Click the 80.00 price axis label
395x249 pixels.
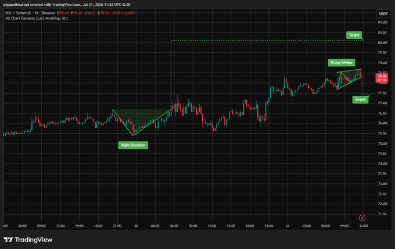point(382,42)
